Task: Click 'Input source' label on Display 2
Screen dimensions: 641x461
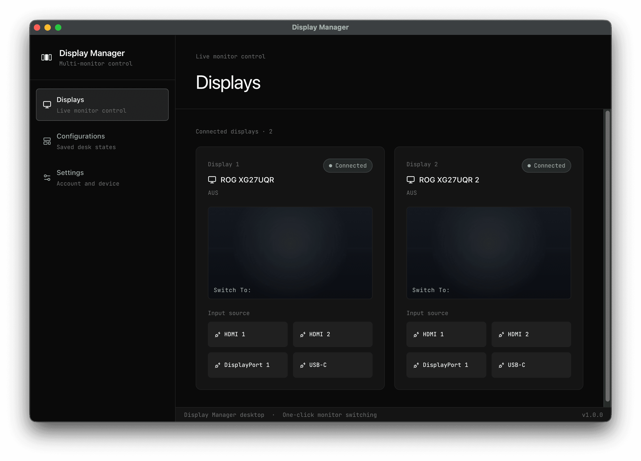Action: pos(427,313)
